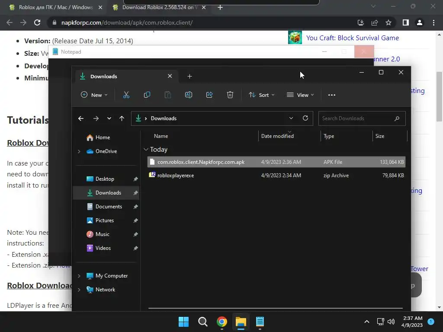Click the You Craft game thumbnail image
The height and width of the screenshot is (332, 443).
point(295,37)
